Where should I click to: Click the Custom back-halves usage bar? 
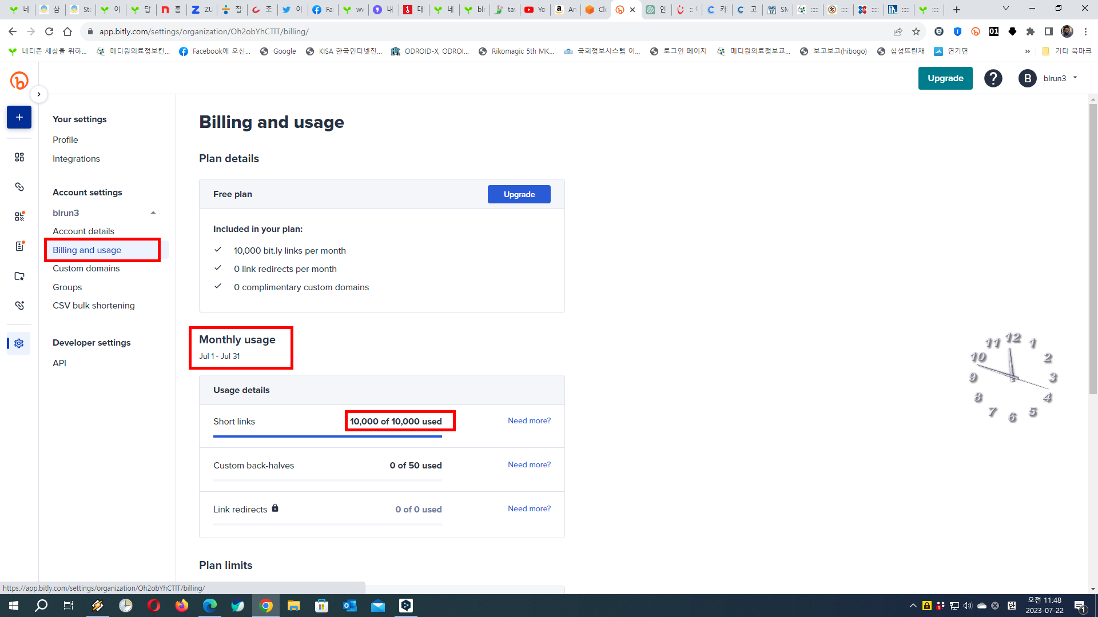328,480
